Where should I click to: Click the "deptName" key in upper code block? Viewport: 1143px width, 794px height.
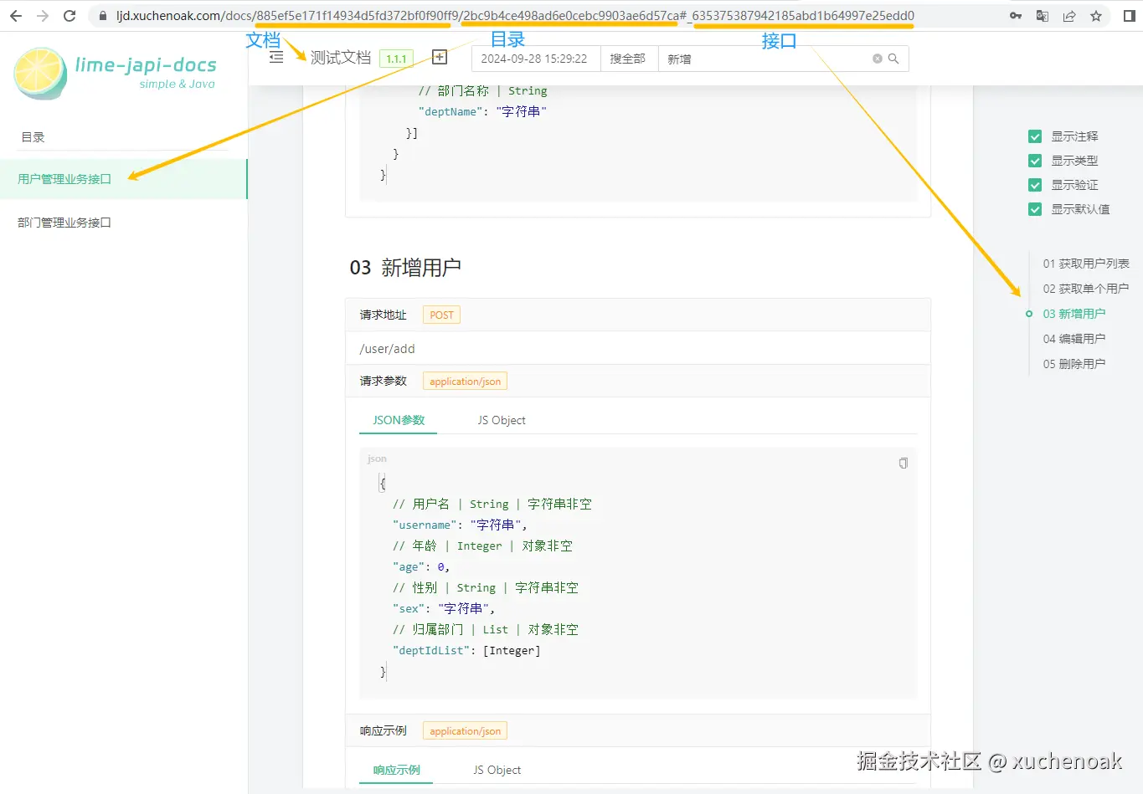pyautogui.click(x=450, y=111)
